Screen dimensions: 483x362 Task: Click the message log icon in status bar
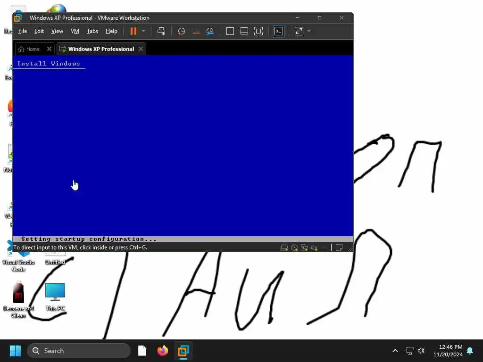coord(339,247)
